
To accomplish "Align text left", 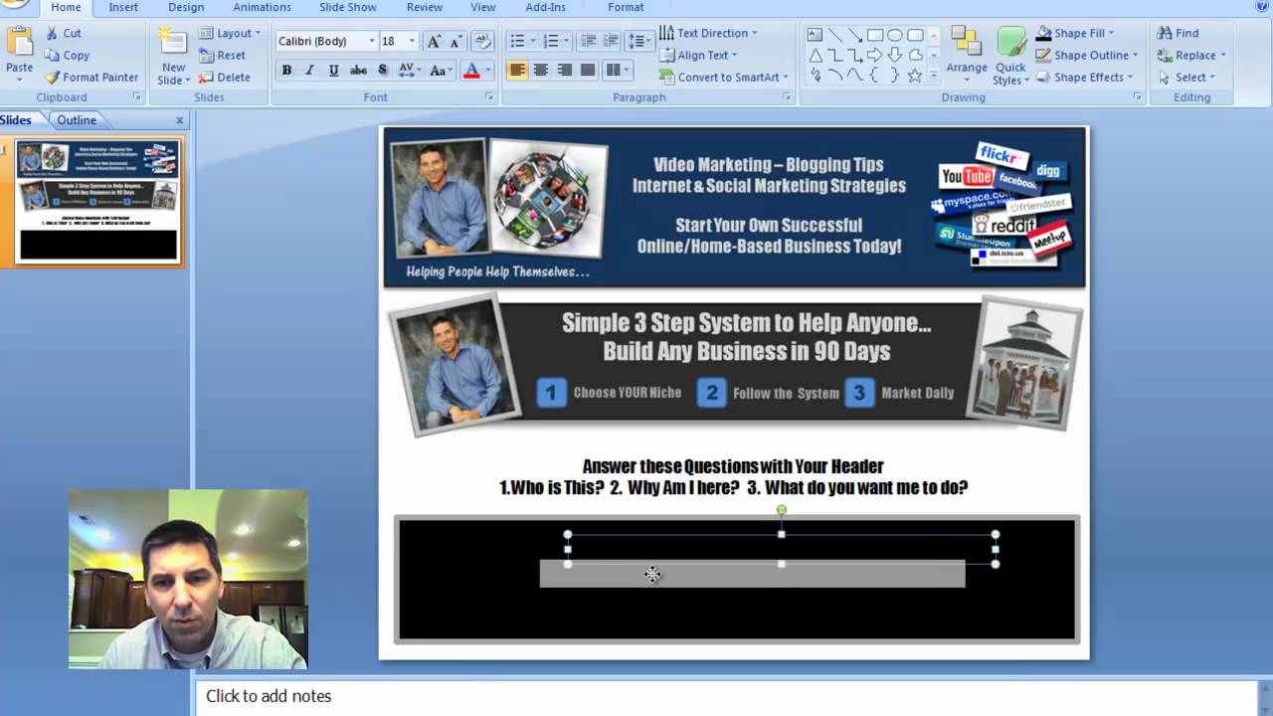I will click(517, 70).
